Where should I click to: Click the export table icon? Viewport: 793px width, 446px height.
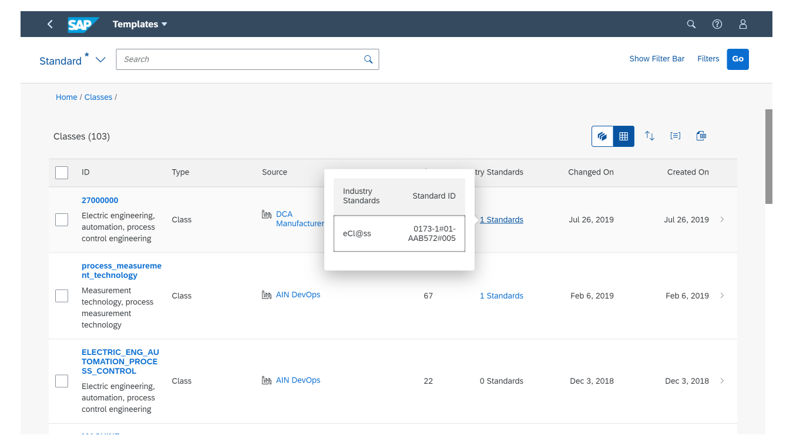click(x=701, y=136)
